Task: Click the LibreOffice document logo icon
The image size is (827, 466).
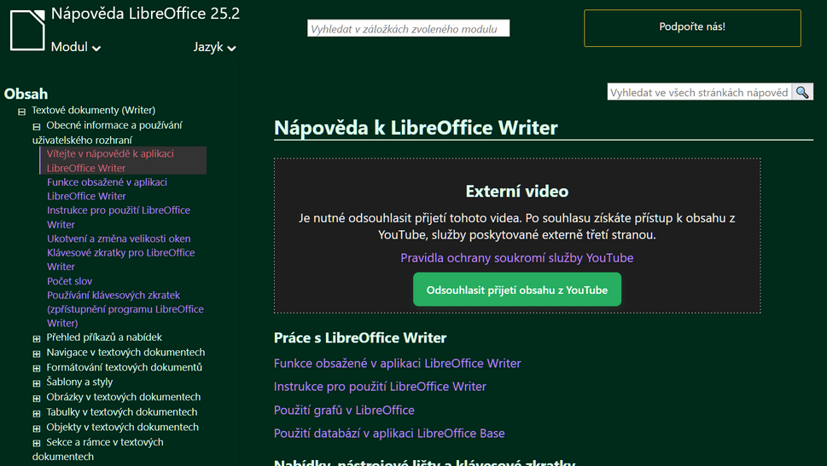Action: click(28, 30)
